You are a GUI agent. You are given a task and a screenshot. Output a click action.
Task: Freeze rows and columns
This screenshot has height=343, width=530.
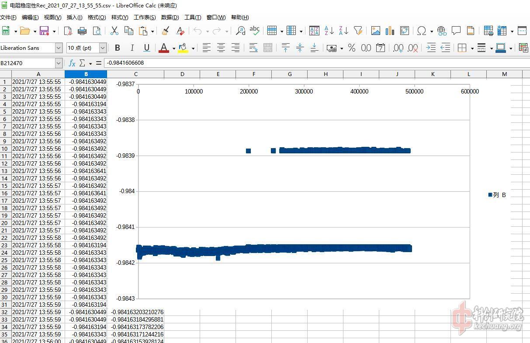502,31
